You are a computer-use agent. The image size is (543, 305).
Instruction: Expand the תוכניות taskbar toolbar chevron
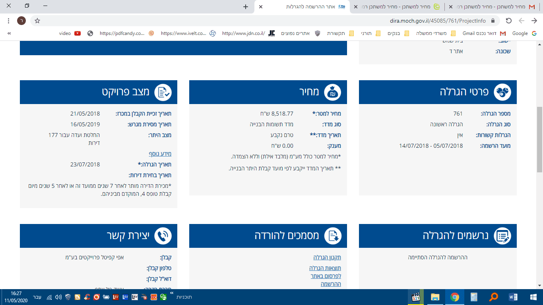[x=172, y=293]
